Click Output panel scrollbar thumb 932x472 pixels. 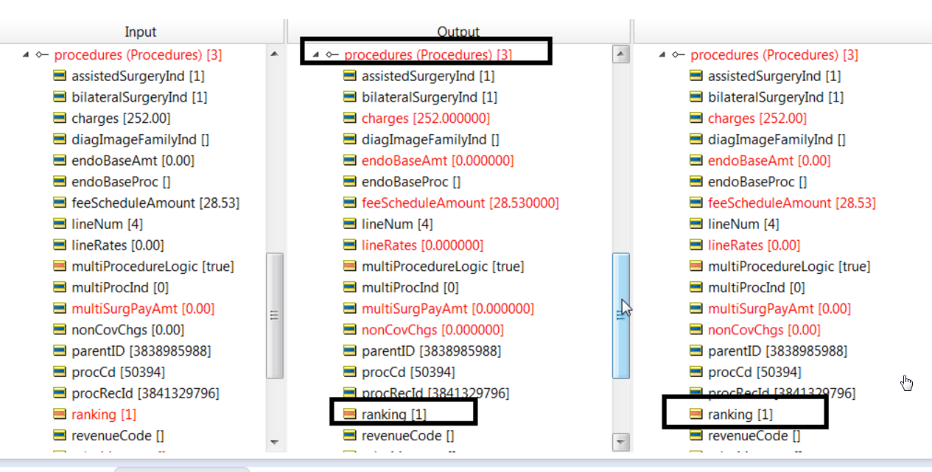(621, 316)
